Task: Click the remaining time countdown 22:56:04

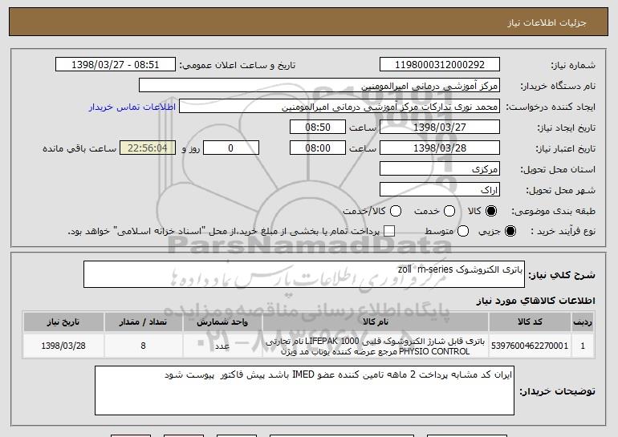Action: 148,148
